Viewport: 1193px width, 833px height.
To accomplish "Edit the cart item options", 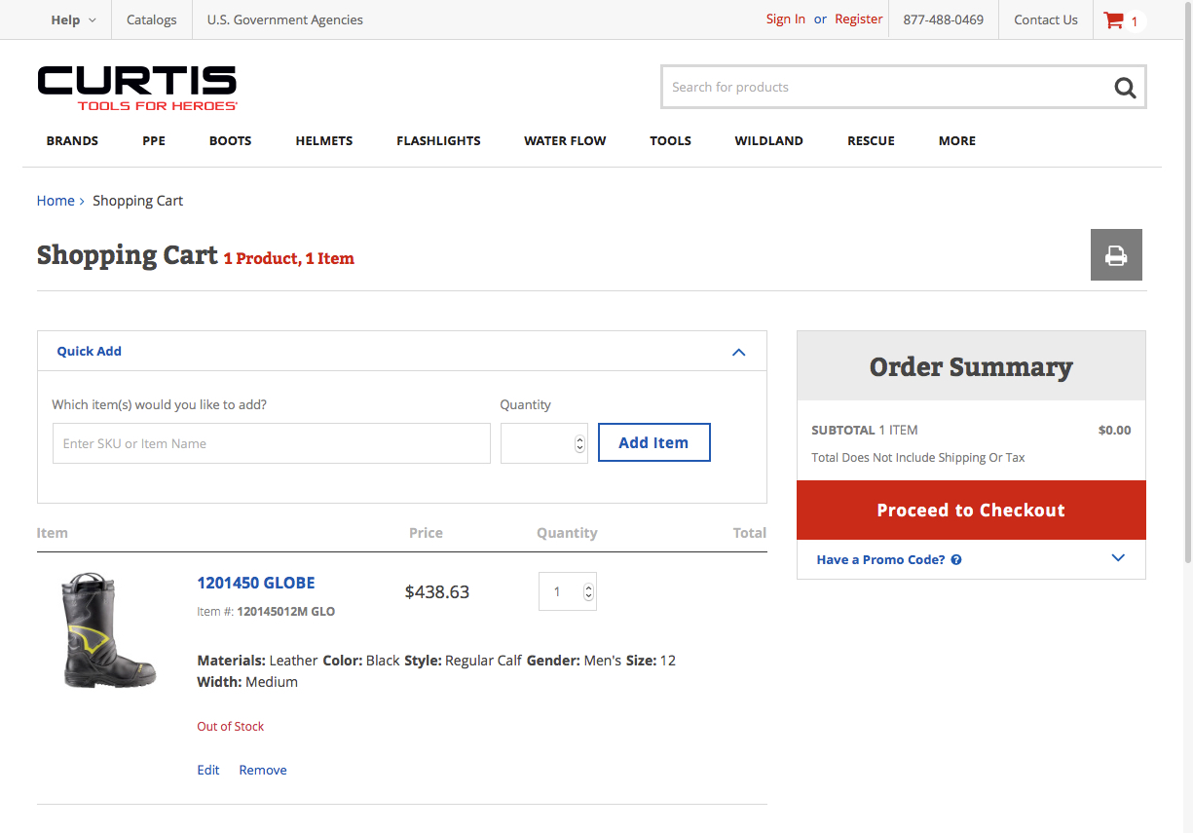I will tap(208, 770).
